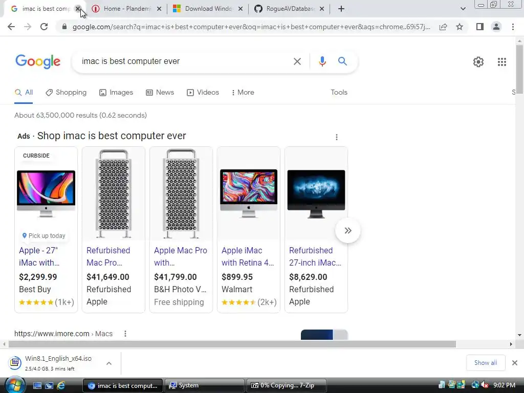Select the News search tab
Viewport: 524px width, 393px height.
click(x=160, y=93)
